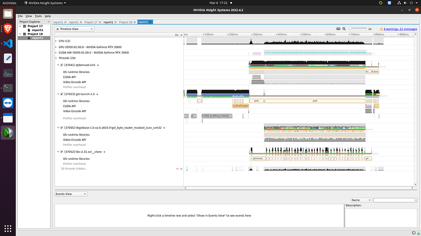Close the Project Explorer panel
The height and width of the screenshot is (236, 421).
click(49, 22)
